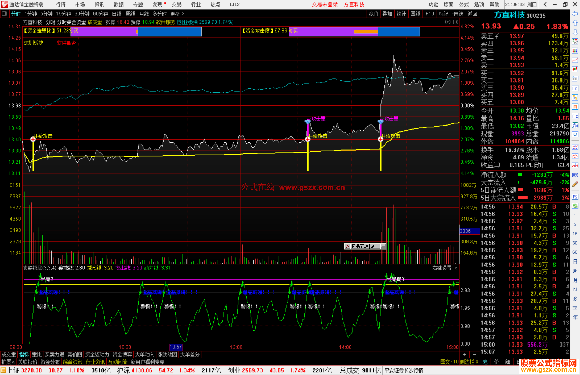Toggle -自选 watchlist button
580x375 pixels.
(458, 14)
